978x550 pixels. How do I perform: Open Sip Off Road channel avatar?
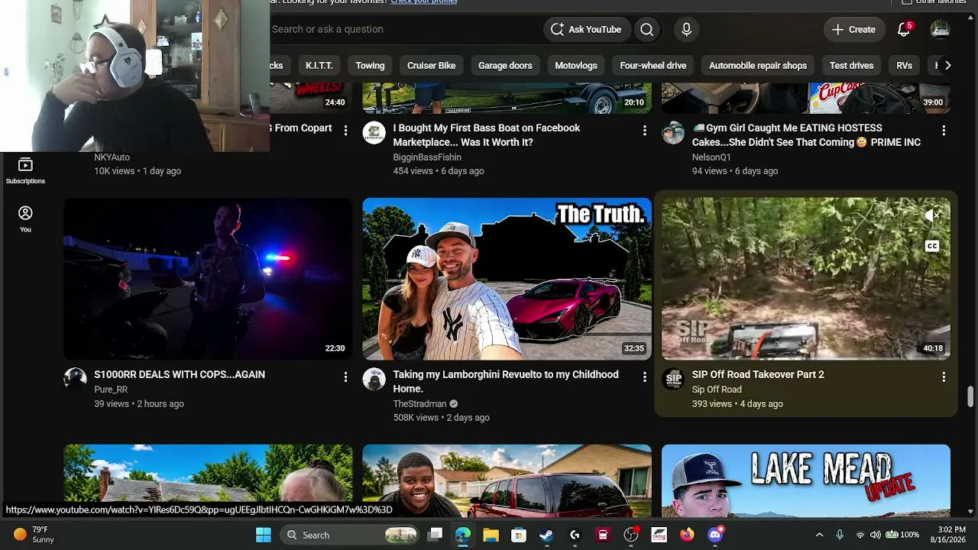pyautogui.click(x=673, y=379)
